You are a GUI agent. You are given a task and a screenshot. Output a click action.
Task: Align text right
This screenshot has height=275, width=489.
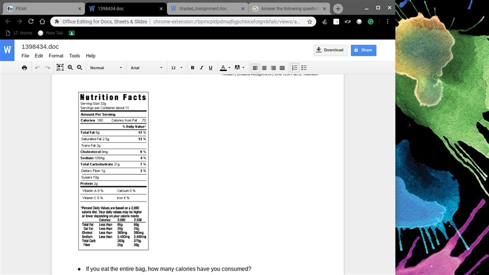tap(273, 68)
